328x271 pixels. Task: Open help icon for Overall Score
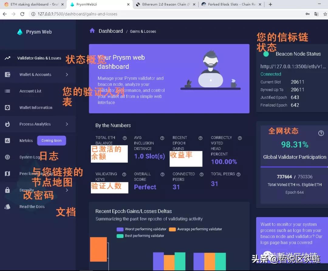tap(162, 174)
